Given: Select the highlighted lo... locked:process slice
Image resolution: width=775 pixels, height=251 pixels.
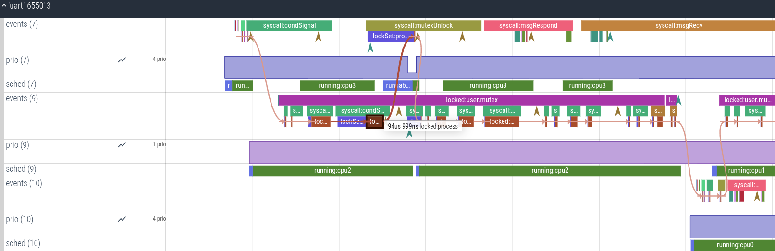Looking at the screenshot, I should click(x=375, y=122).
